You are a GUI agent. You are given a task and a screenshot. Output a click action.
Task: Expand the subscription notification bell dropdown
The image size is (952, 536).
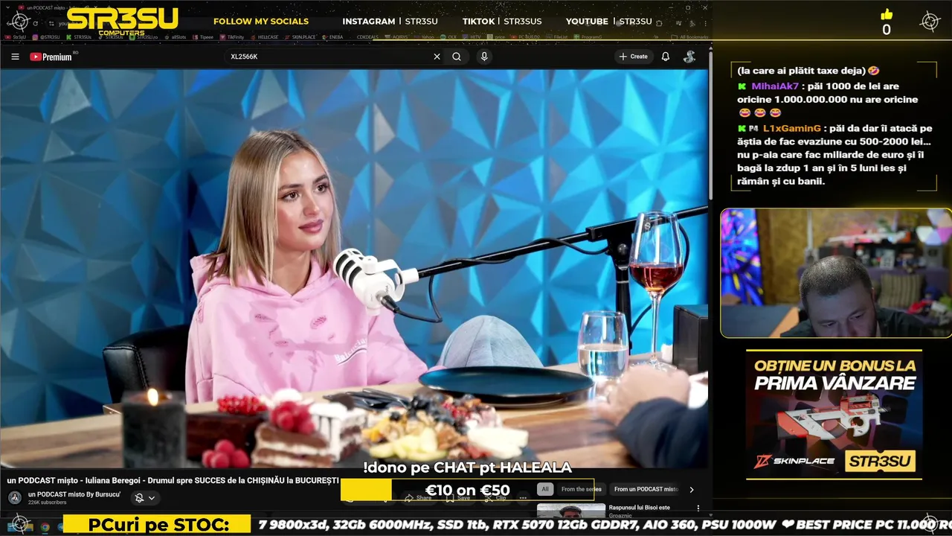click(x=144, y=498)
